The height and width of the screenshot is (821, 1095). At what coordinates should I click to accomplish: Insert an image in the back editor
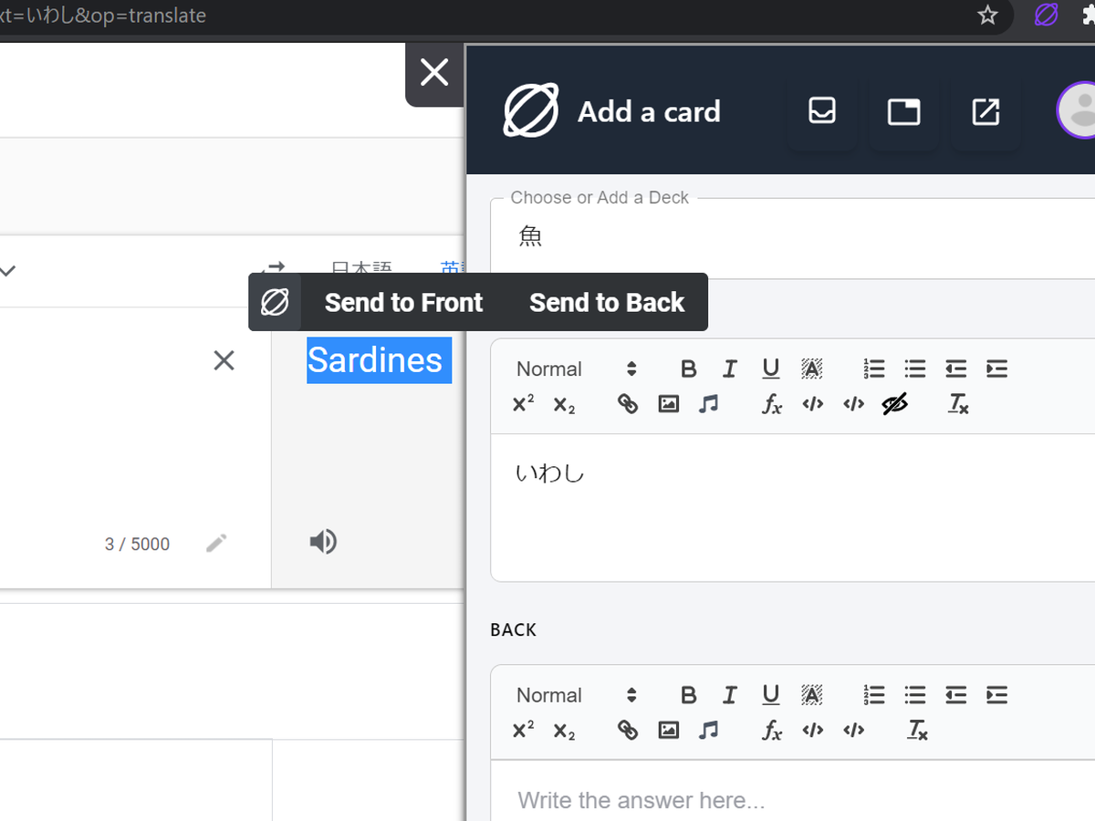669,731
